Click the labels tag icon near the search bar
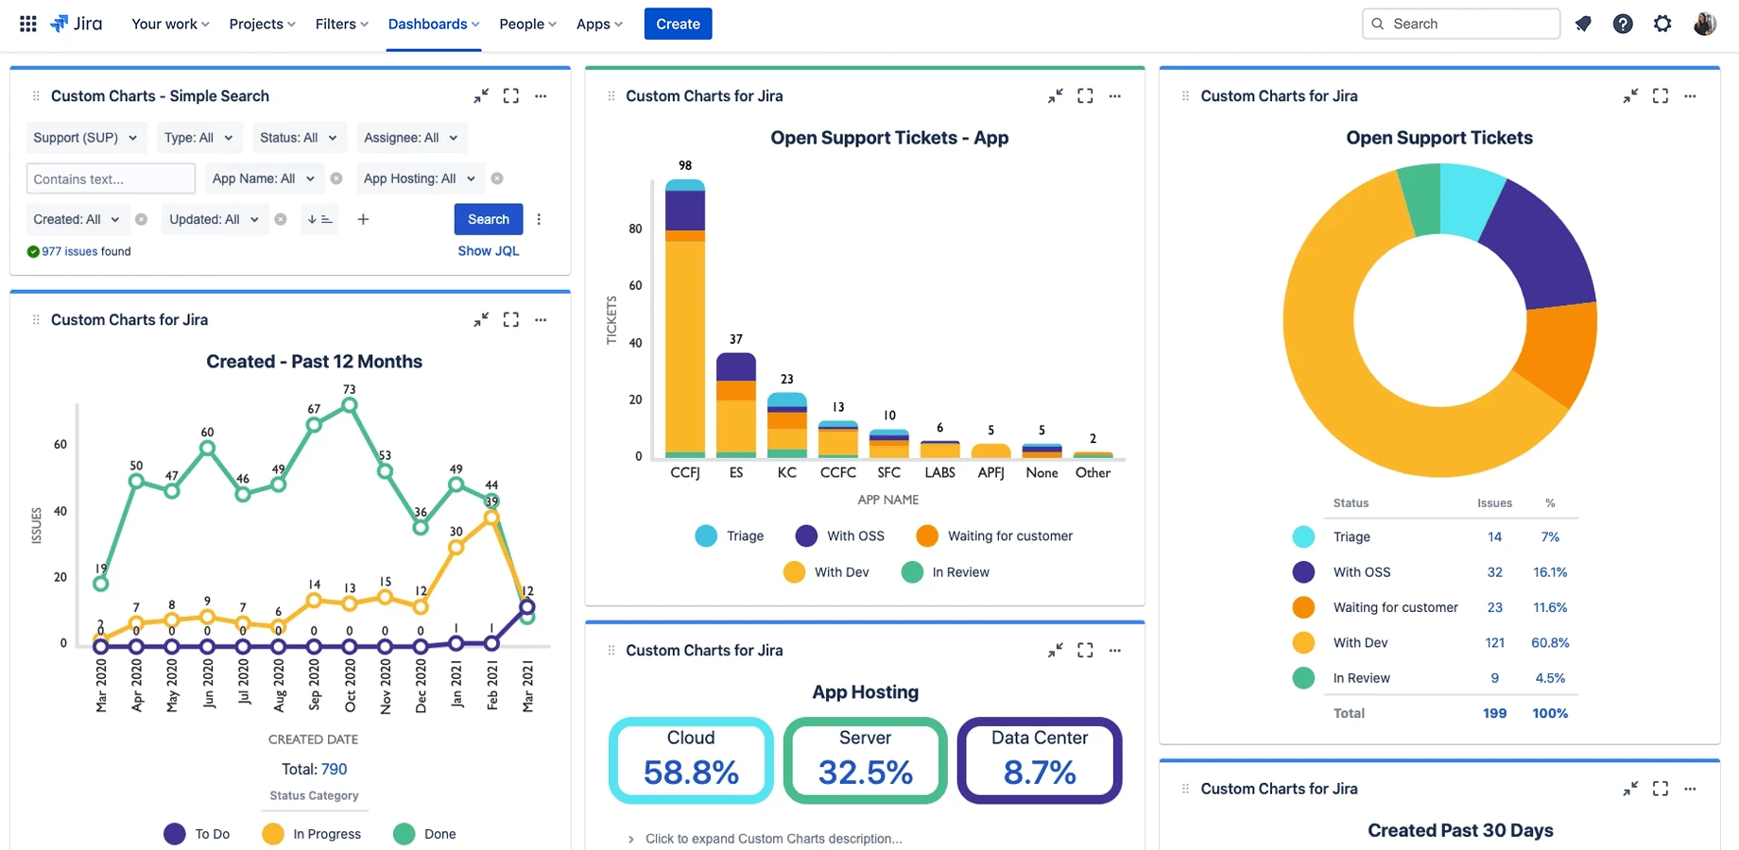1739x850 pixels. click(x=1583, y=24)
